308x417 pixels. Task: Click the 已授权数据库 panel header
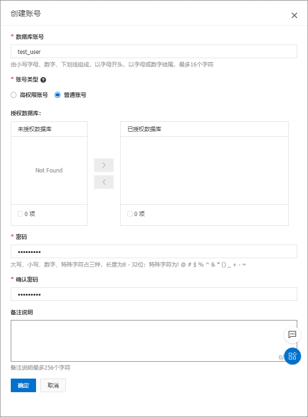[x=204, y=129]
